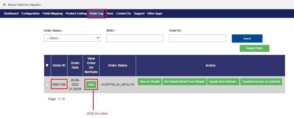294x118 pixels.
Task: Open Fields Mapping in navigation bar
Action: click(52, 13)
